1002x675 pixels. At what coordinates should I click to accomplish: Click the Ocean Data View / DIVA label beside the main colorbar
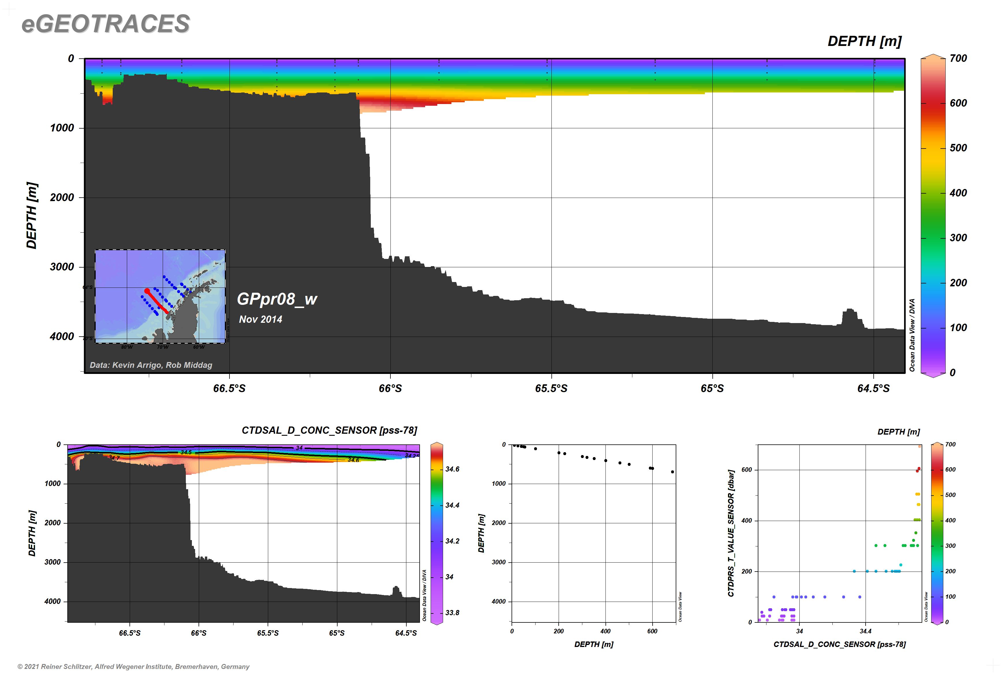click(912, 335)
